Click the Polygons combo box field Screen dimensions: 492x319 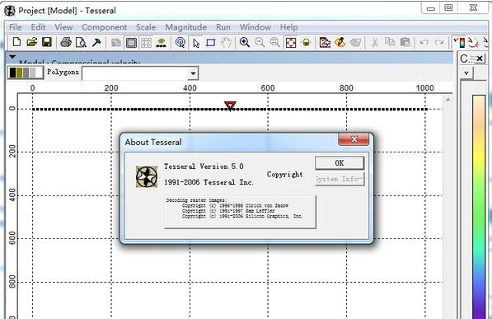click(140, 73)
